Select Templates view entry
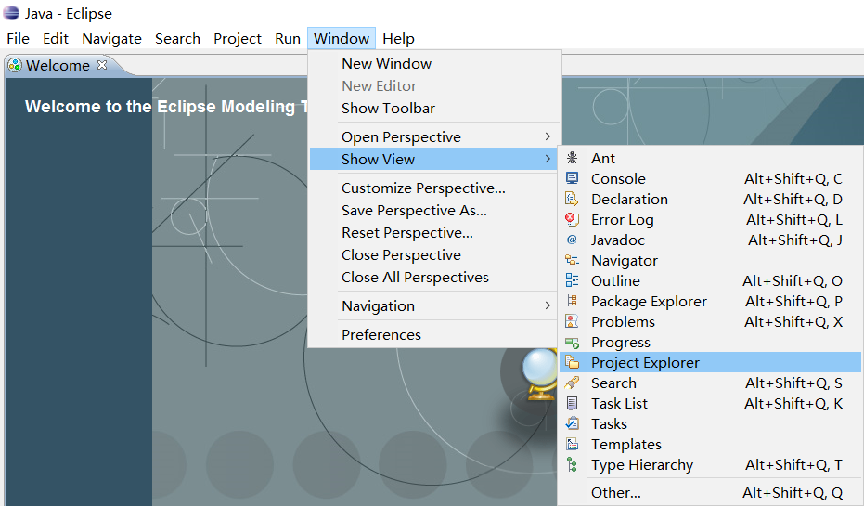 pyautogui.click(x=711, y=445)
